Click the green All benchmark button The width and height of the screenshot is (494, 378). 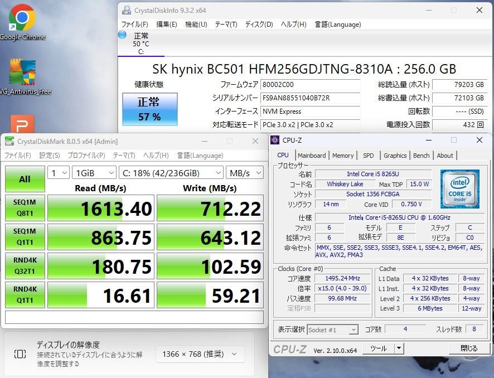pyautogui.click(x=25, y=179)
